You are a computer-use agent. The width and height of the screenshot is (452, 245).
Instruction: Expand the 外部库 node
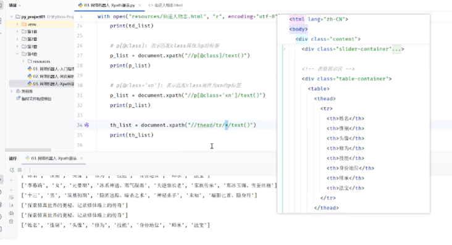click(x=12, y=91)
